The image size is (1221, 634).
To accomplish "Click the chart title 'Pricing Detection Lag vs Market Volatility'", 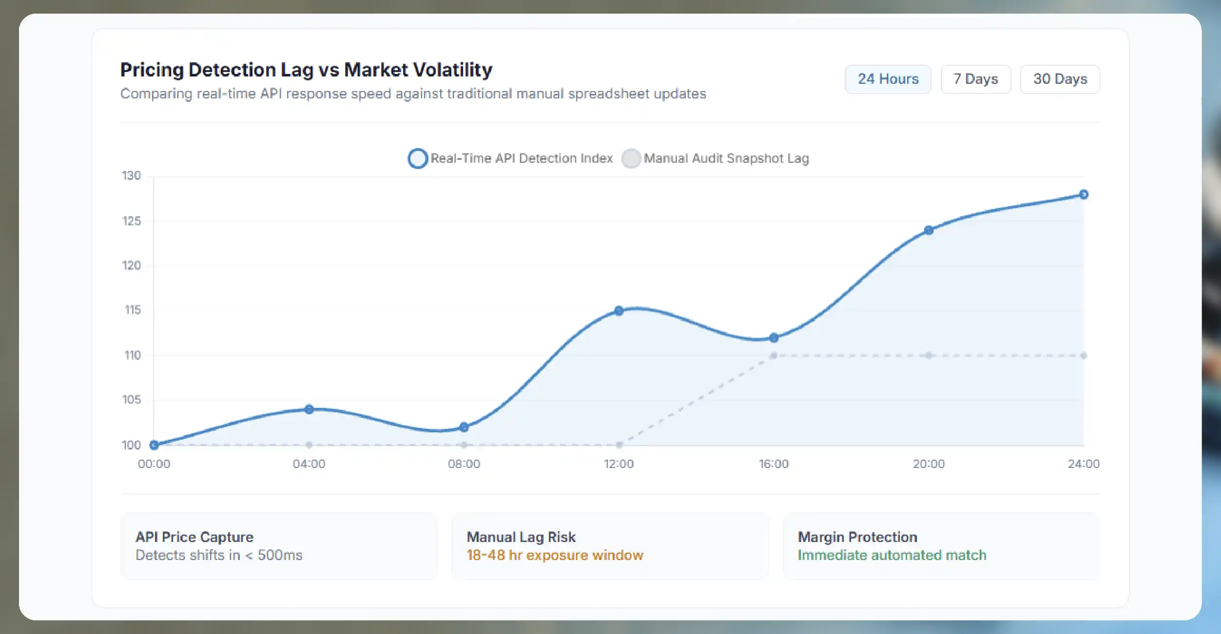I will click(306, 70).
